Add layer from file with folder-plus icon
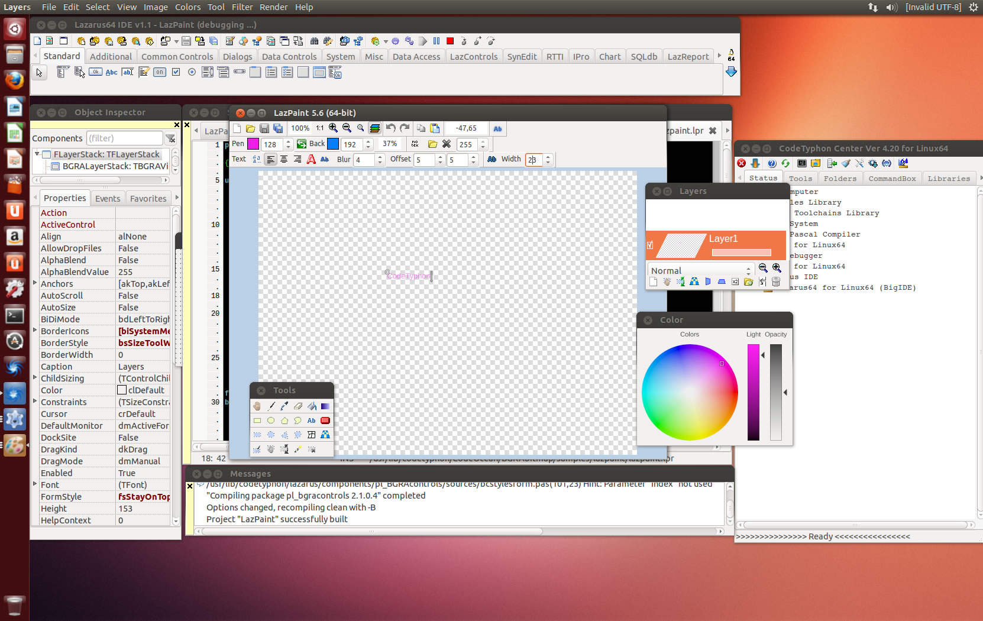 [749, 282]
